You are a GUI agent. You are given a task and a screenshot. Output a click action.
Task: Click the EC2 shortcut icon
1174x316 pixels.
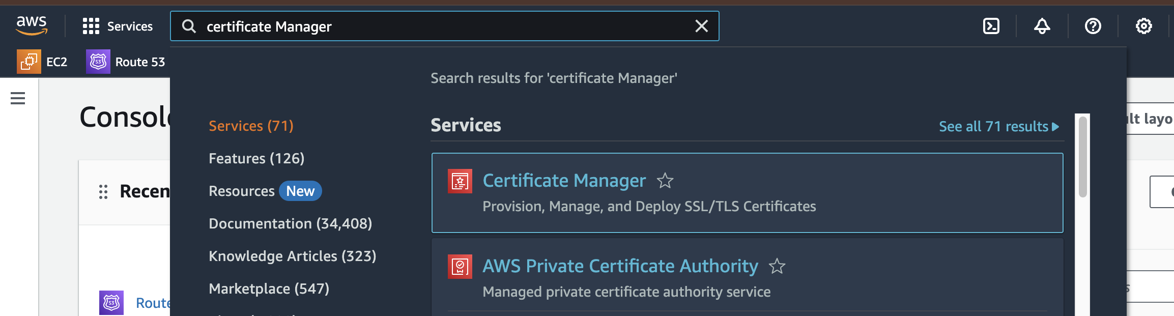tap(29, 62)
